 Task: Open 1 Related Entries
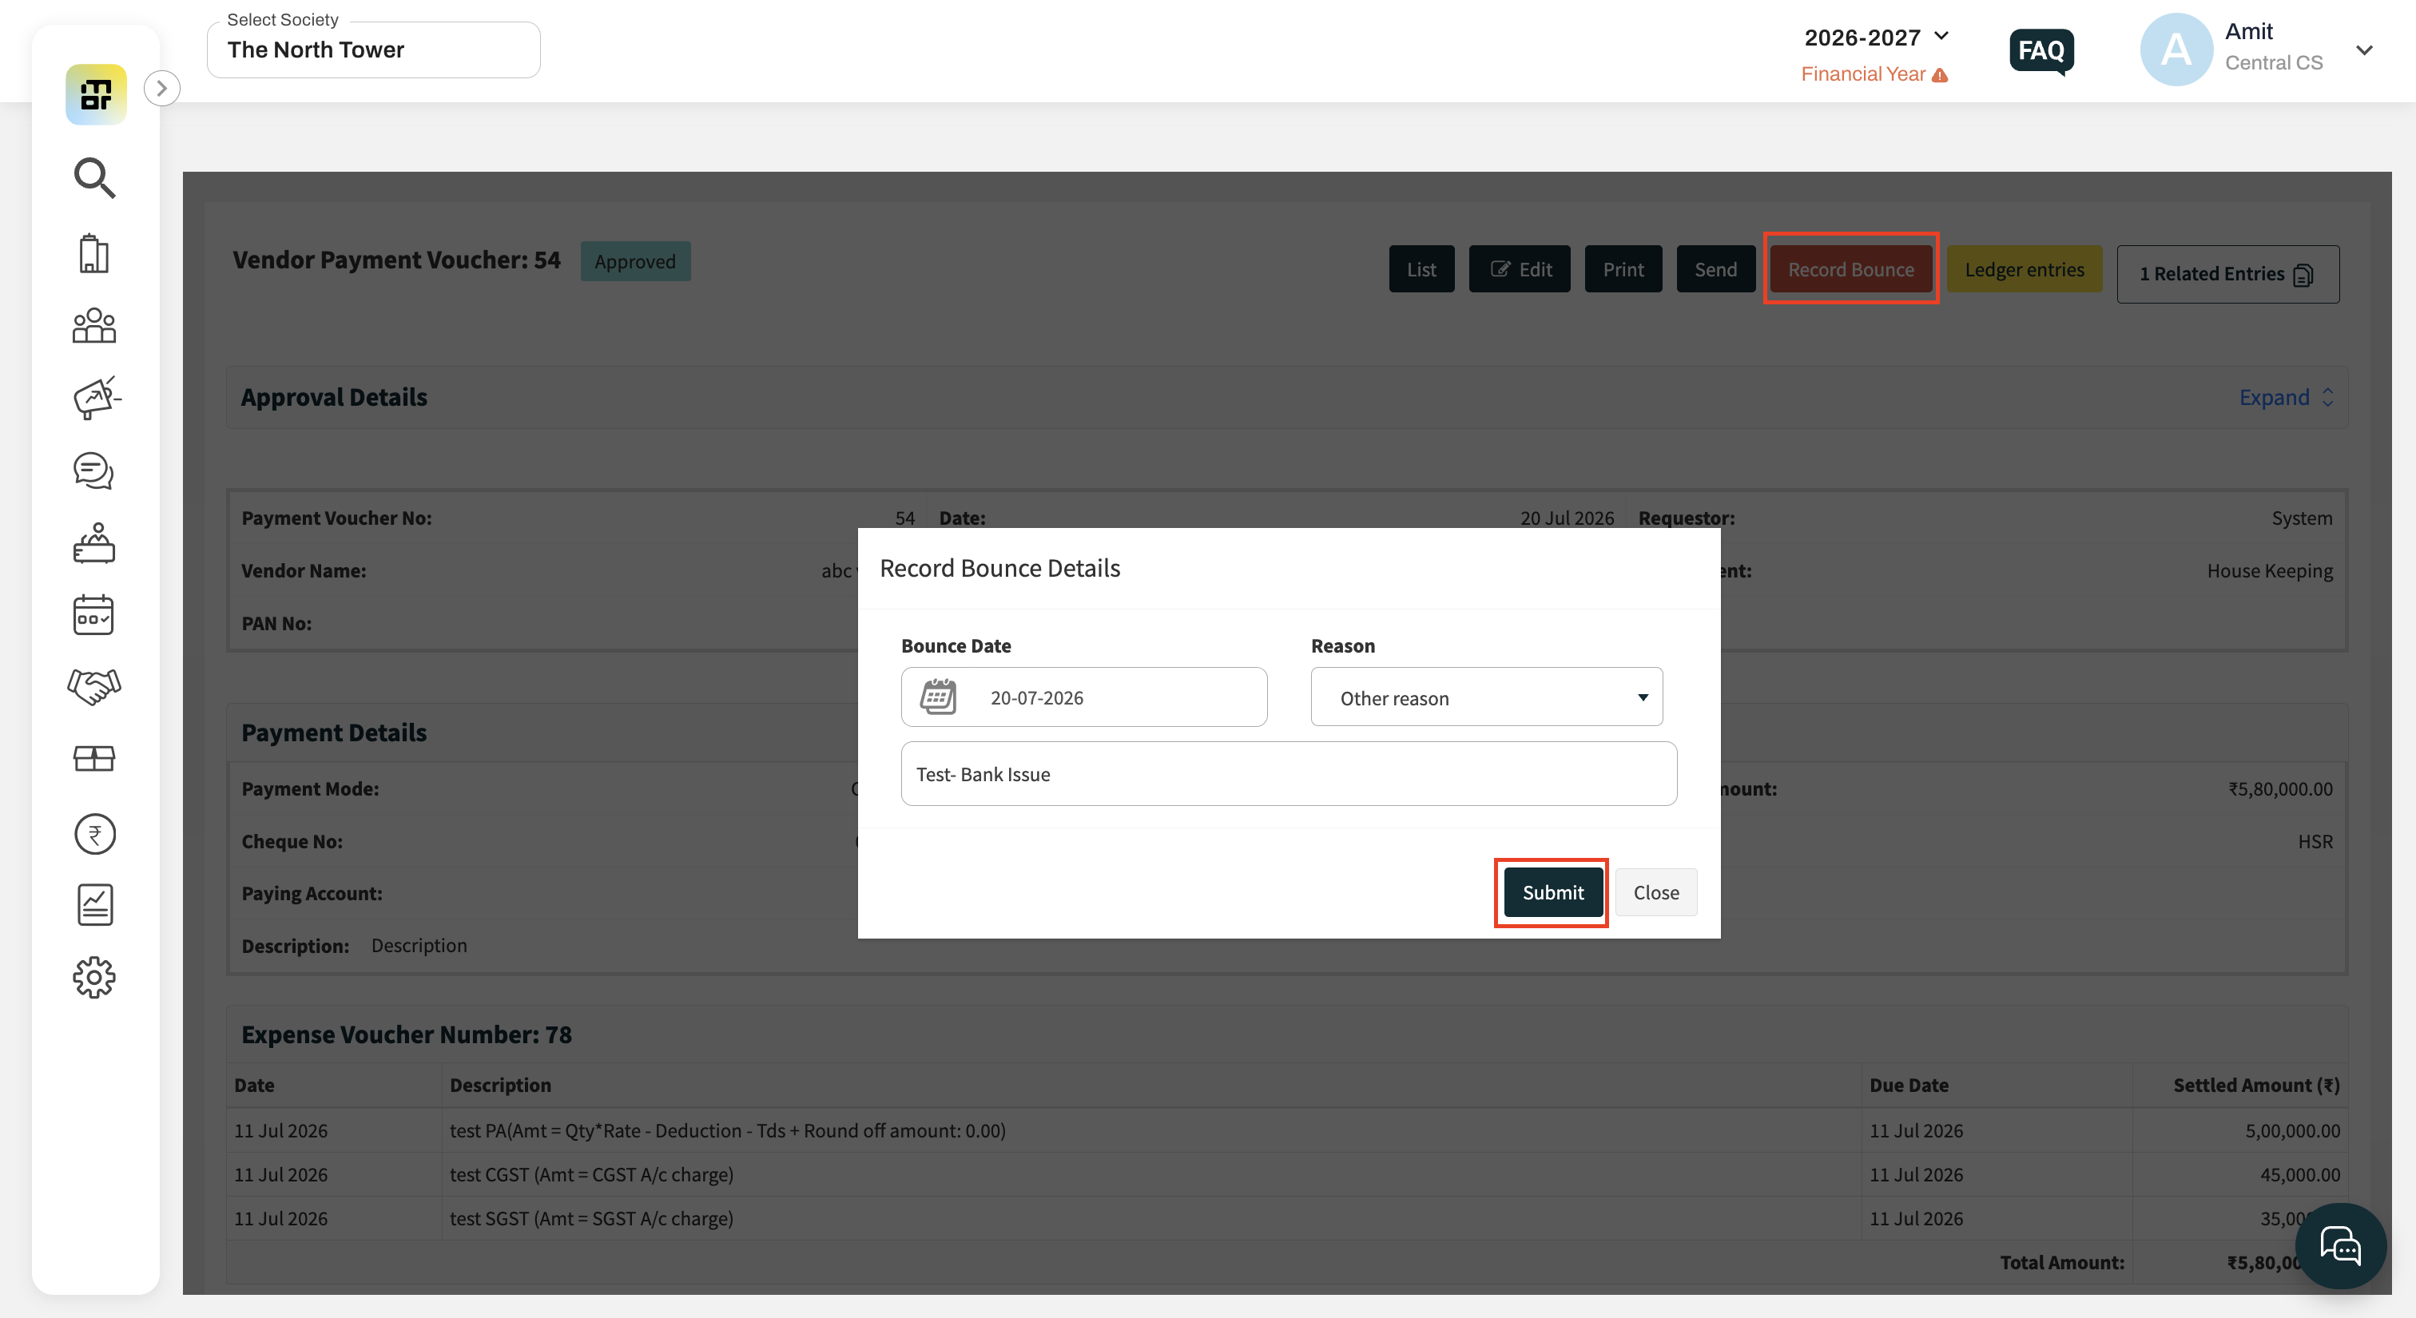click(x=2227, y=274)
